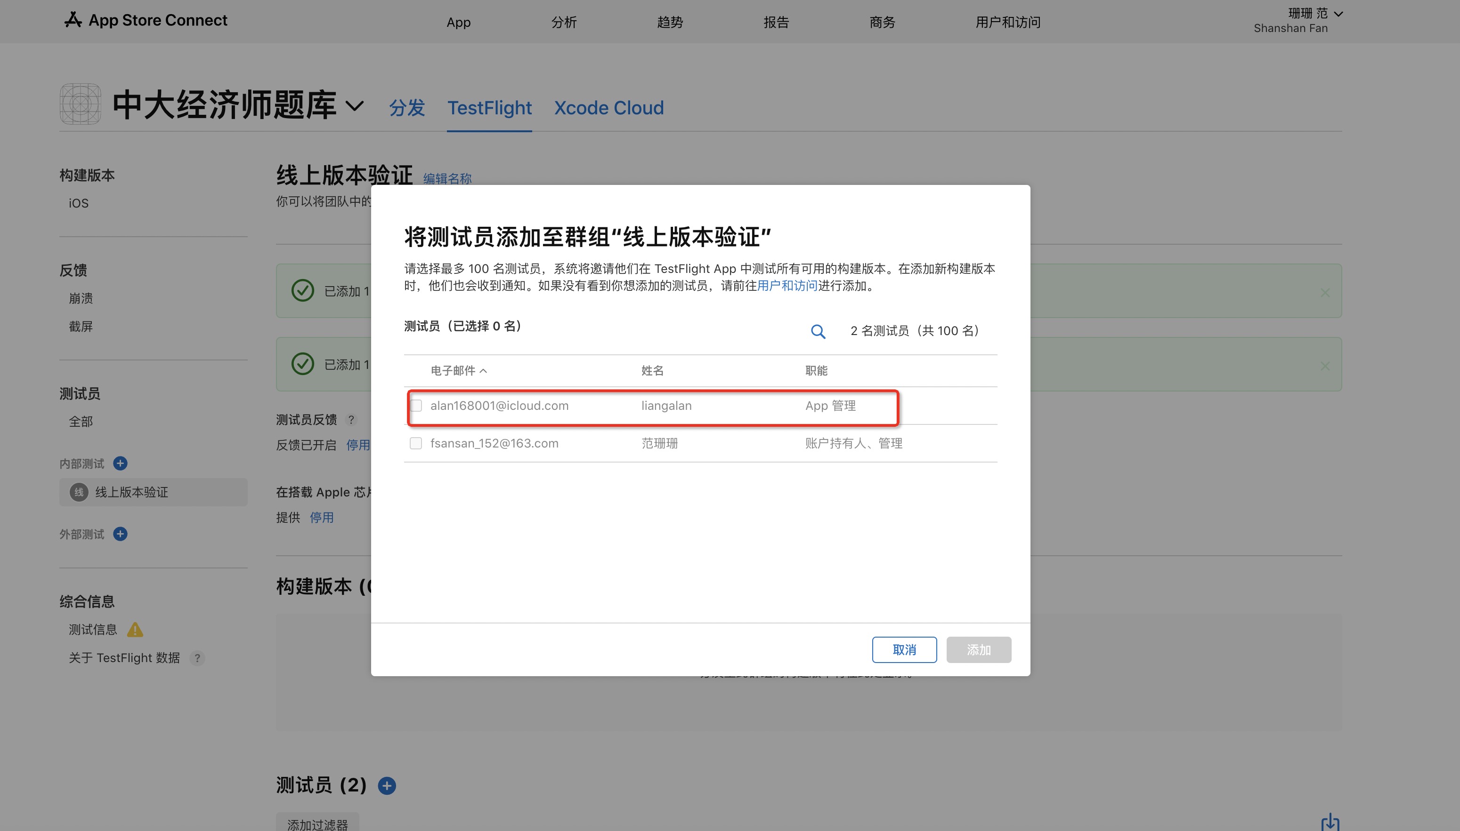This screenshot has height=831, width=1460.
Task: Add a new internal testing group
Action: click(120, 463)
